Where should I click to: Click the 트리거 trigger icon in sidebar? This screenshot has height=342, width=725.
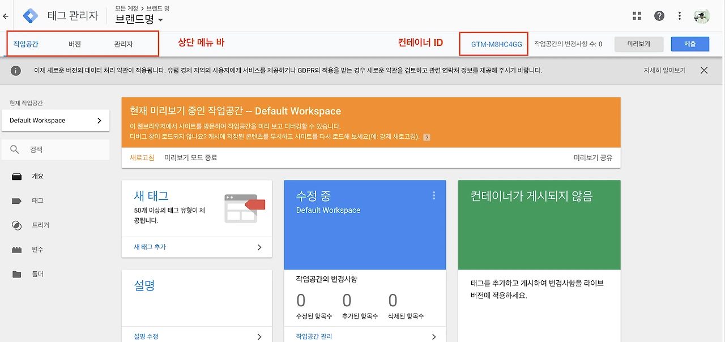[17, 225]
